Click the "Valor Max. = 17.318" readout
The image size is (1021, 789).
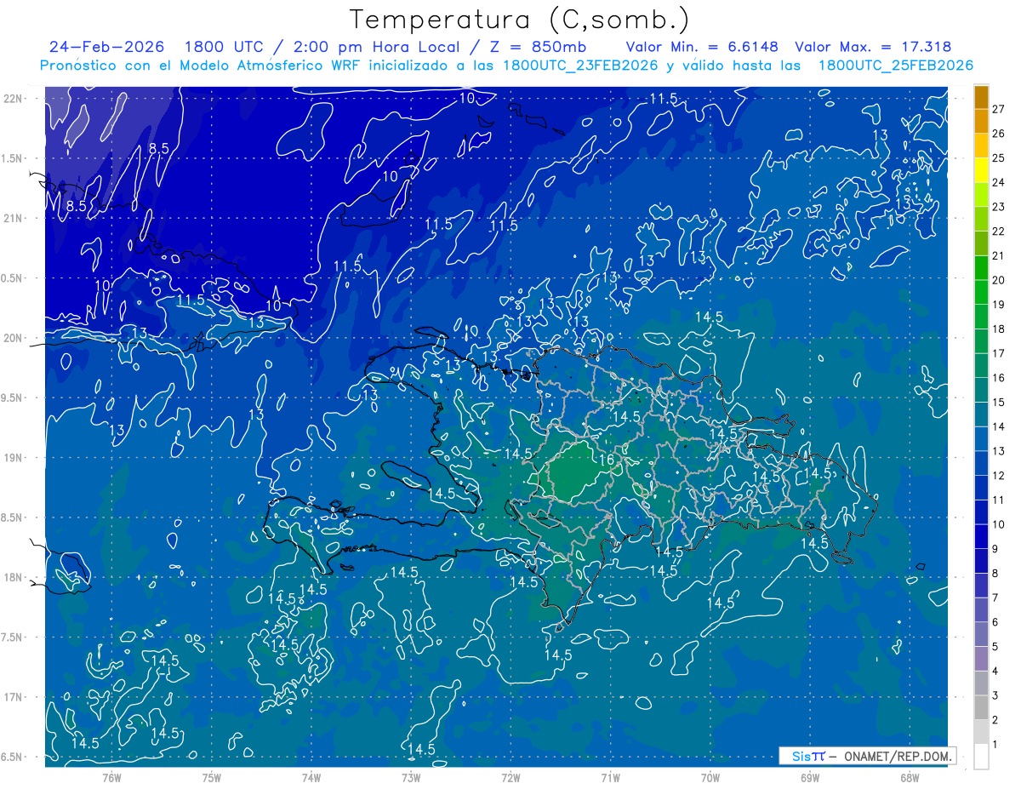873,47
